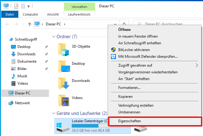Click the Netzwerk icon in navigation pane
Viewport: 203px width, 136px height.
pos(11,103)
